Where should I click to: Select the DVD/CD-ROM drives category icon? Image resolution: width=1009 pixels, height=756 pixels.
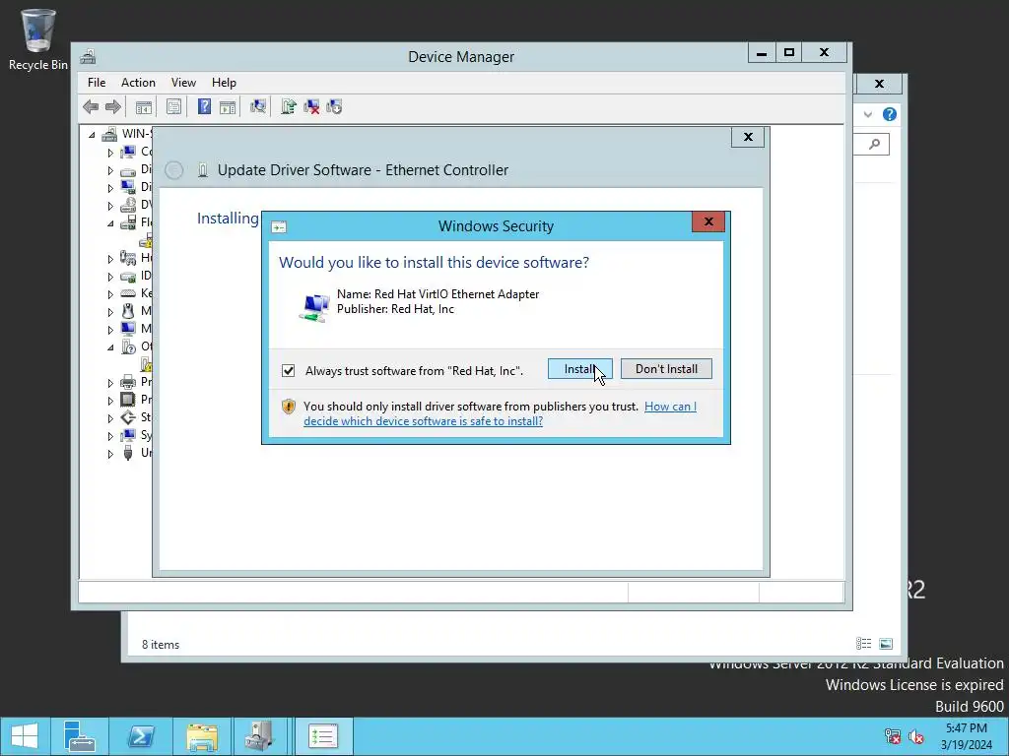click(128, 205)
